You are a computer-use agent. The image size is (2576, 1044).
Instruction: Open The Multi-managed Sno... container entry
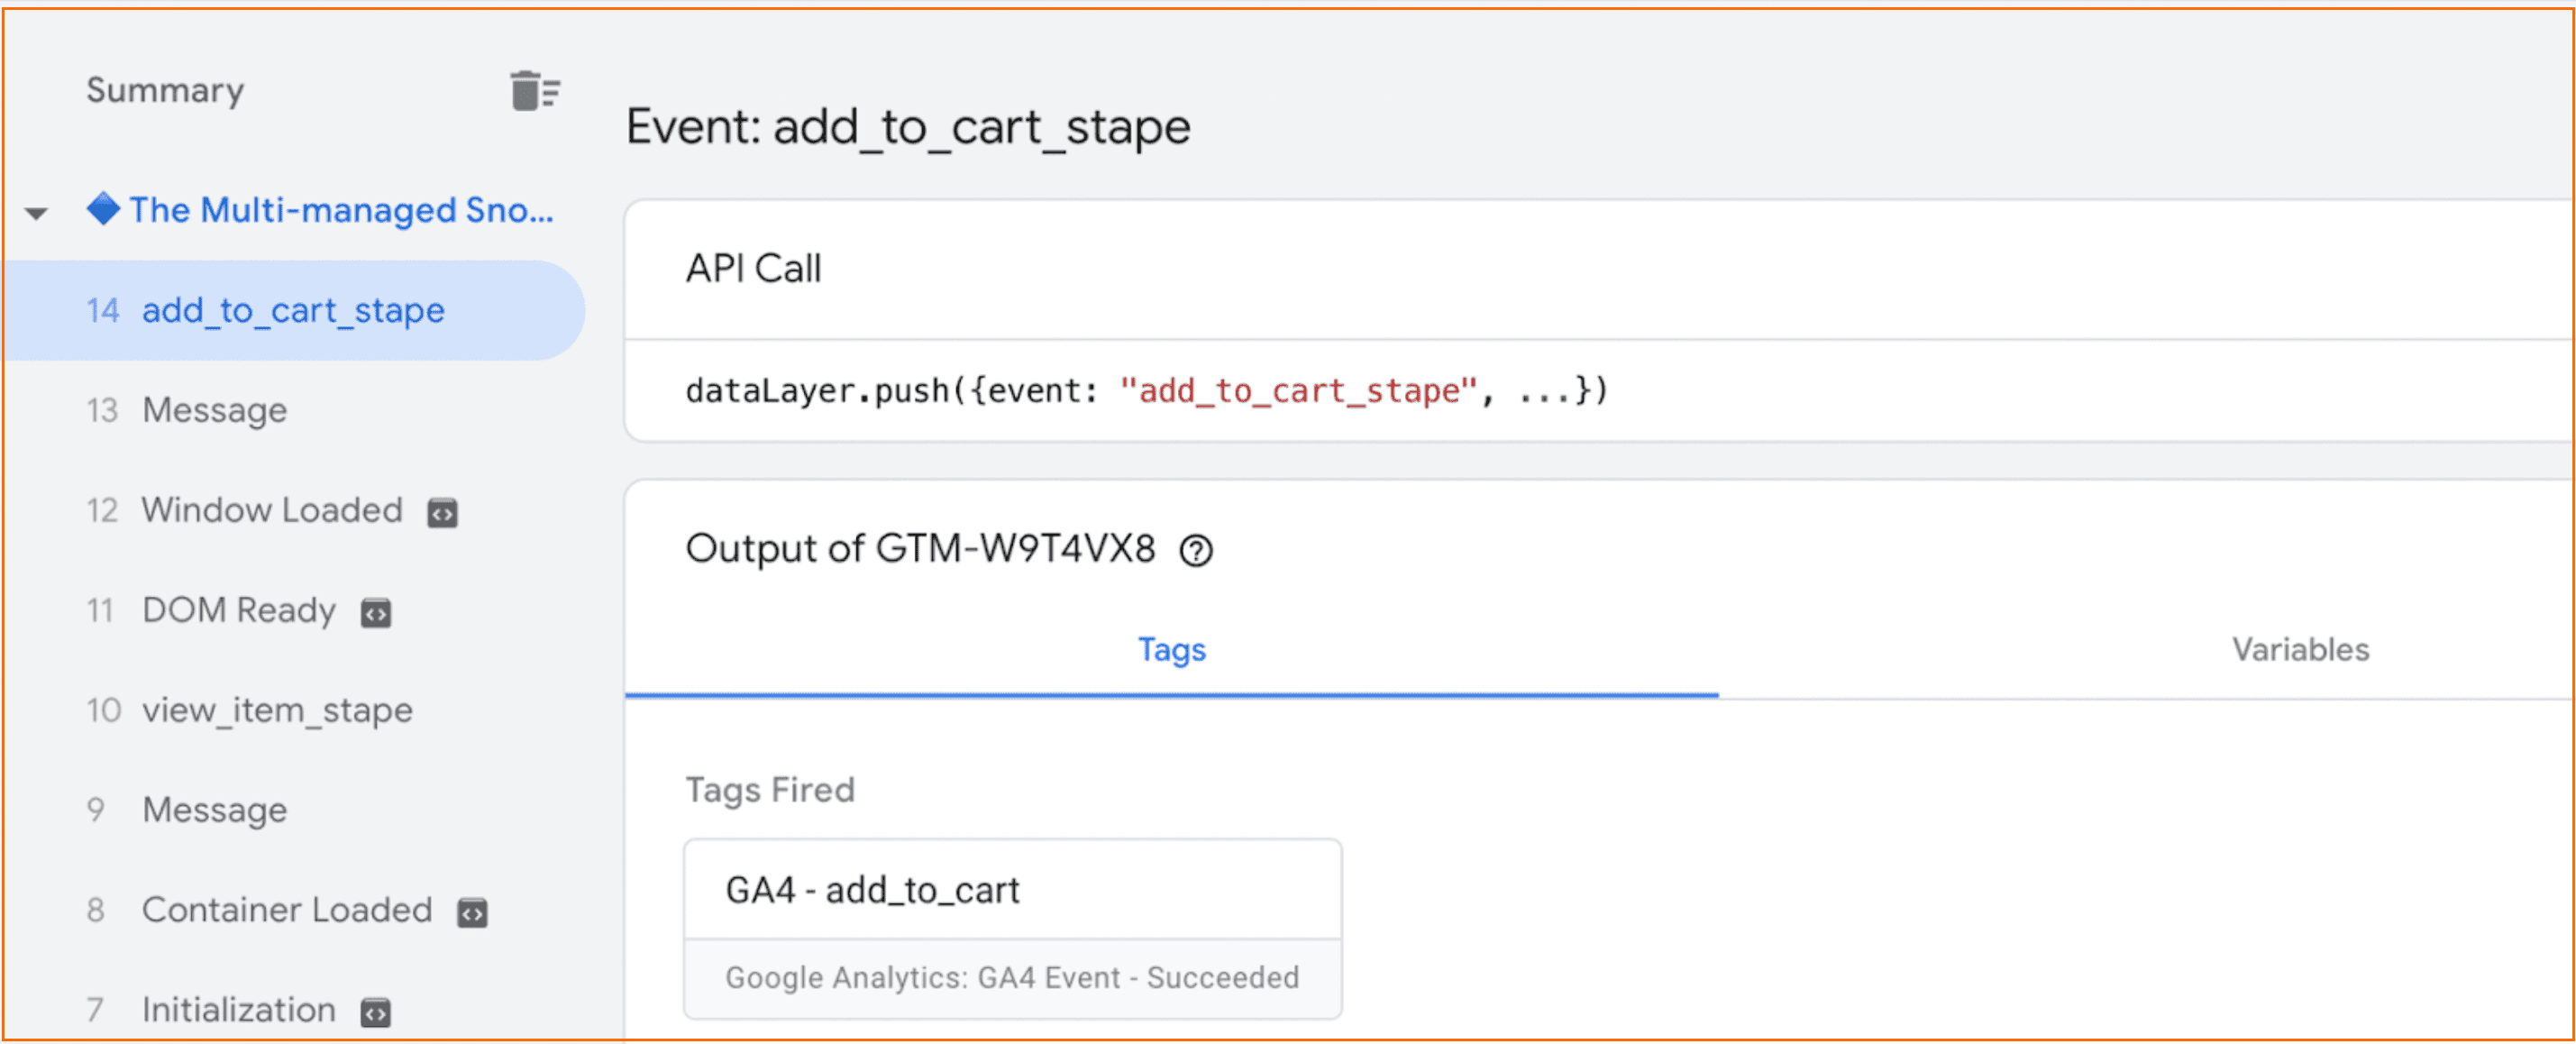point(340,210)
